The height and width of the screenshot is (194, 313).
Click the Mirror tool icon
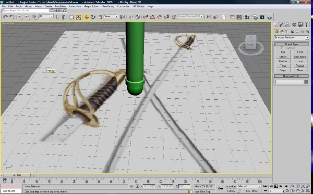[209, 17]
